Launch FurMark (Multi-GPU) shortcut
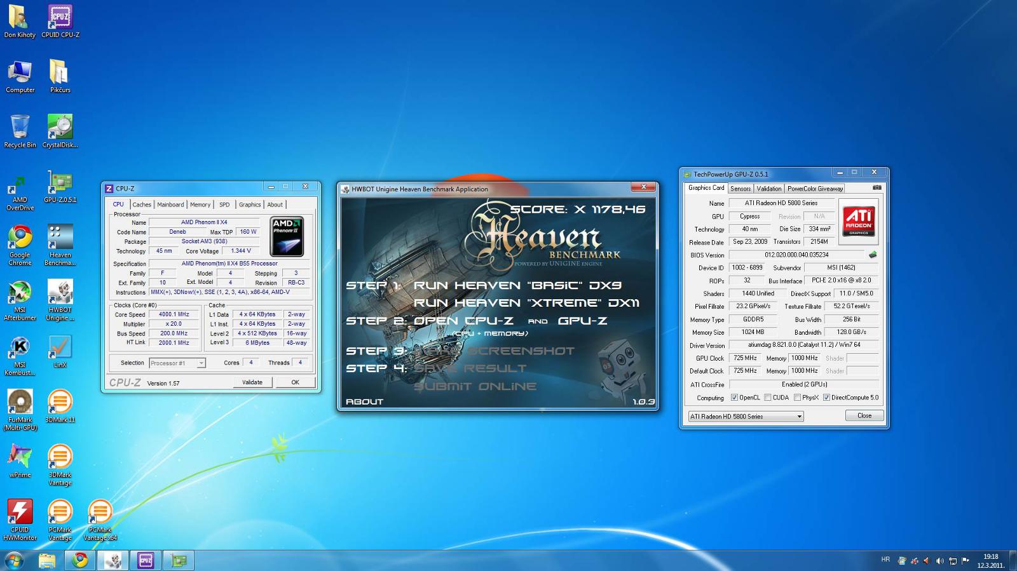 20,410
